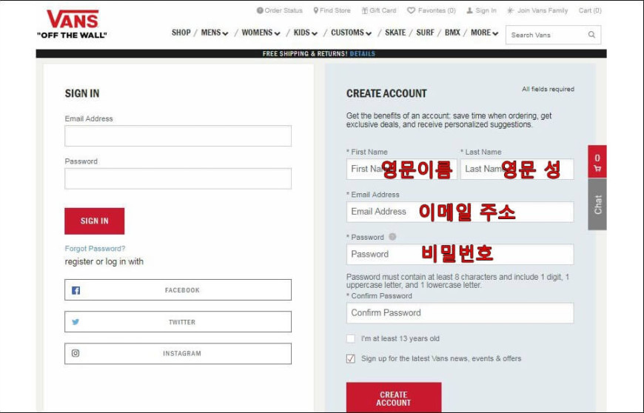
Task: Click the Favorites heart icon
Action: [x=411, y=10]
